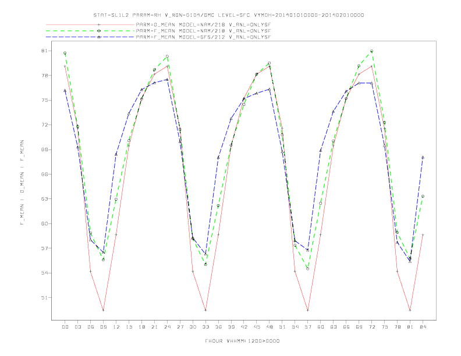461x356 pixels.
Task: Click x-axis forecast hour label 21
Action: 154,327
